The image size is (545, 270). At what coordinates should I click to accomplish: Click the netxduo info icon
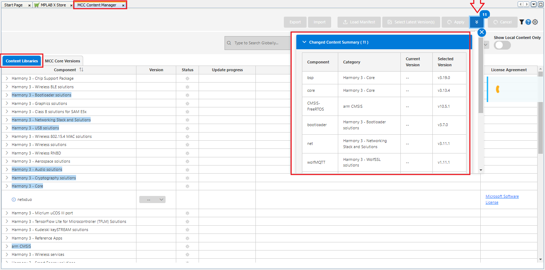point(14,199)
